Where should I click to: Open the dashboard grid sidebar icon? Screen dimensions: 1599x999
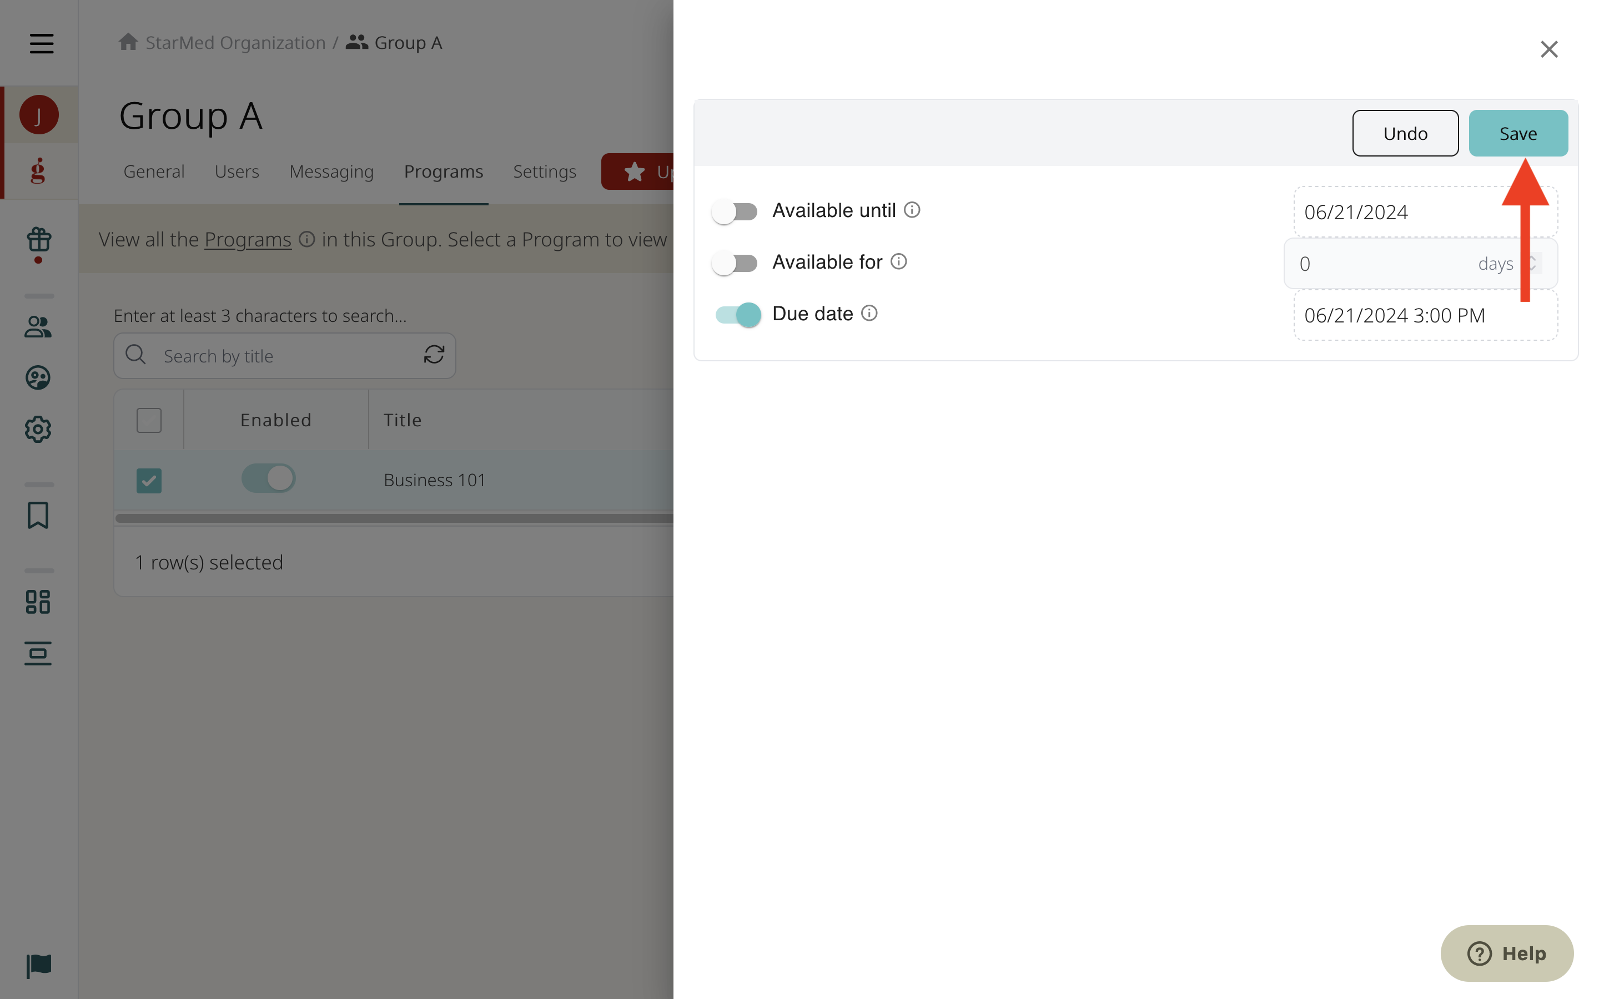38,602
